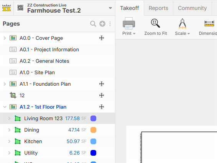Open A0.0 - Cover Page
Viewport: 217px width, 163px height.
pos(41,38)
